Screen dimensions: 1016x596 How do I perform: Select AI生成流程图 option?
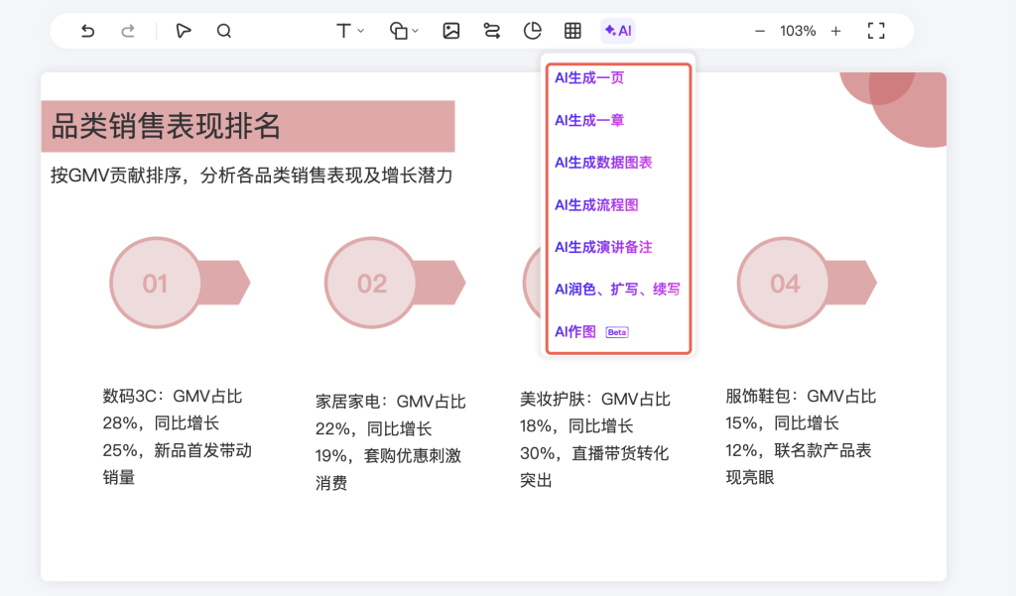pos(596,205)
